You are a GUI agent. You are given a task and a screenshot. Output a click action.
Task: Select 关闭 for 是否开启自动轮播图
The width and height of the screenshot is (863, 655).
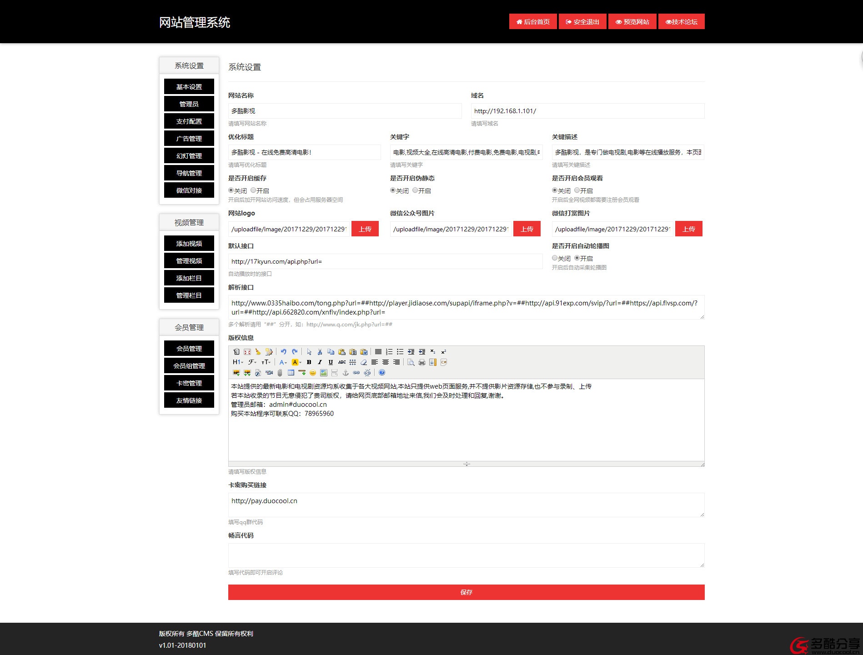tap(555, 258)
